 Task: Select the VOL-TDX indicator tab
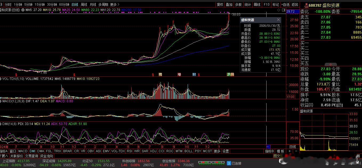[118, 151]
